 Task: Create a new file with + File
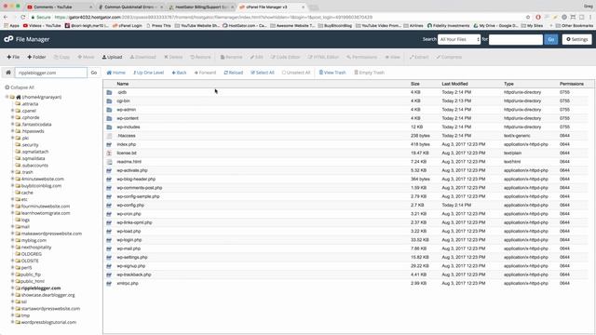[13, 57]
